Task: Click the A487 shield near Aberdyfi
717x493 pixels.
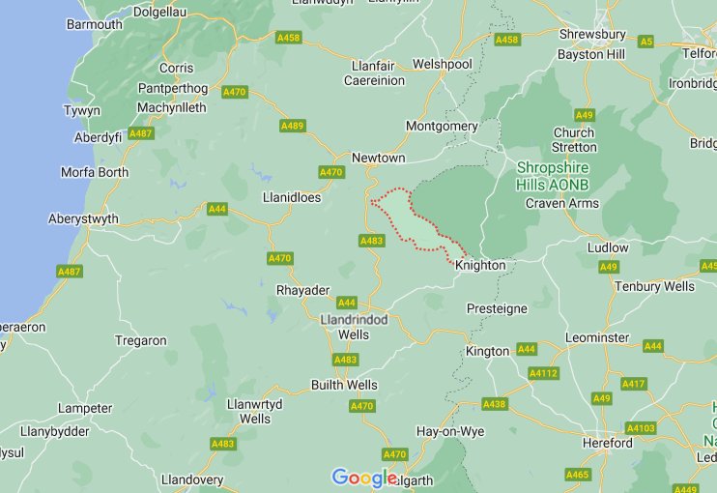Action: (x=141, y=133)
